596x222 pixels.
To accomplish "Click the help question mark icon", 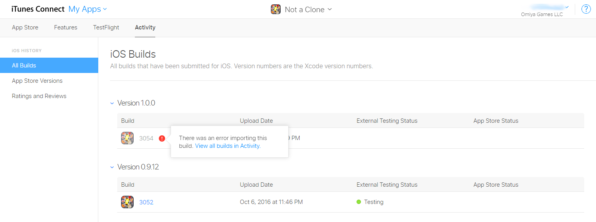I will [586, 9].
